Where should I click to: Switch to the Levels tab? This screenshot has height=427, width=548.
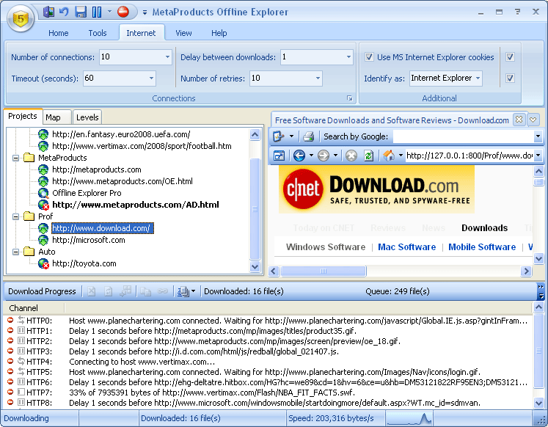tap(87, 117)
